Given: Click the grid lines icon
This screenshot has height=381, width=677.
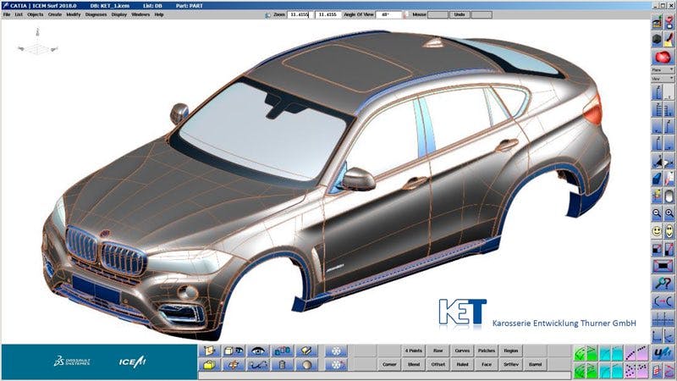Looking at the screenshot, I should (663, 319).
